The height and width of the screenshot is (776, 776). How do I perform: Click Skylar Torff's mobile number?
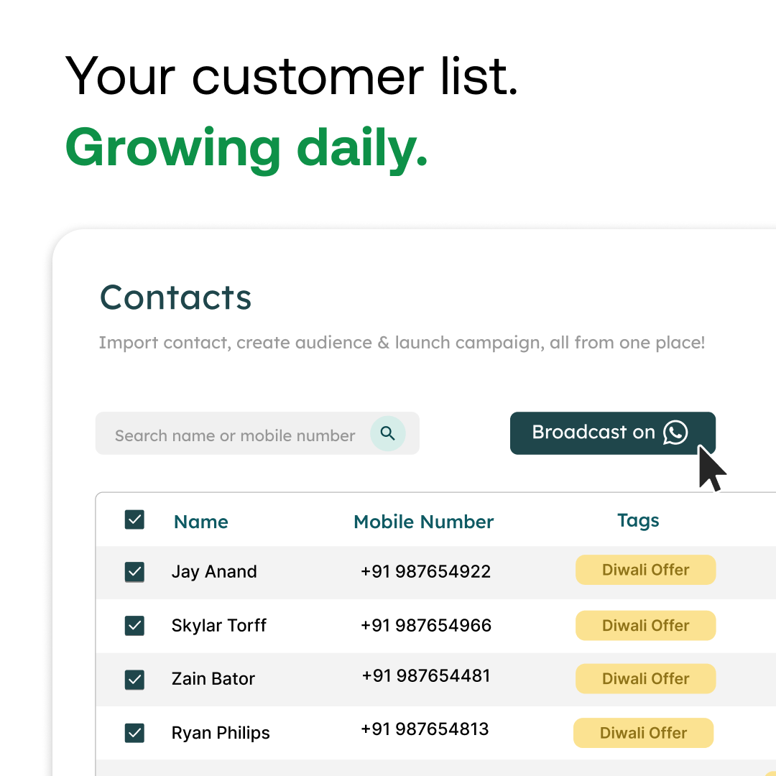click(x=425, y=625)
